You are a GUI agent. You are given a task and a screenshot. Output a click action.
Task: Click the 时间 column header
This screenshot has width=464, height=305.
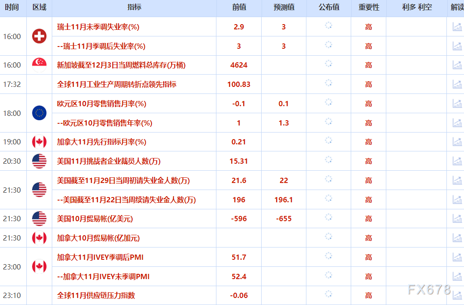(x=13, y=7)
